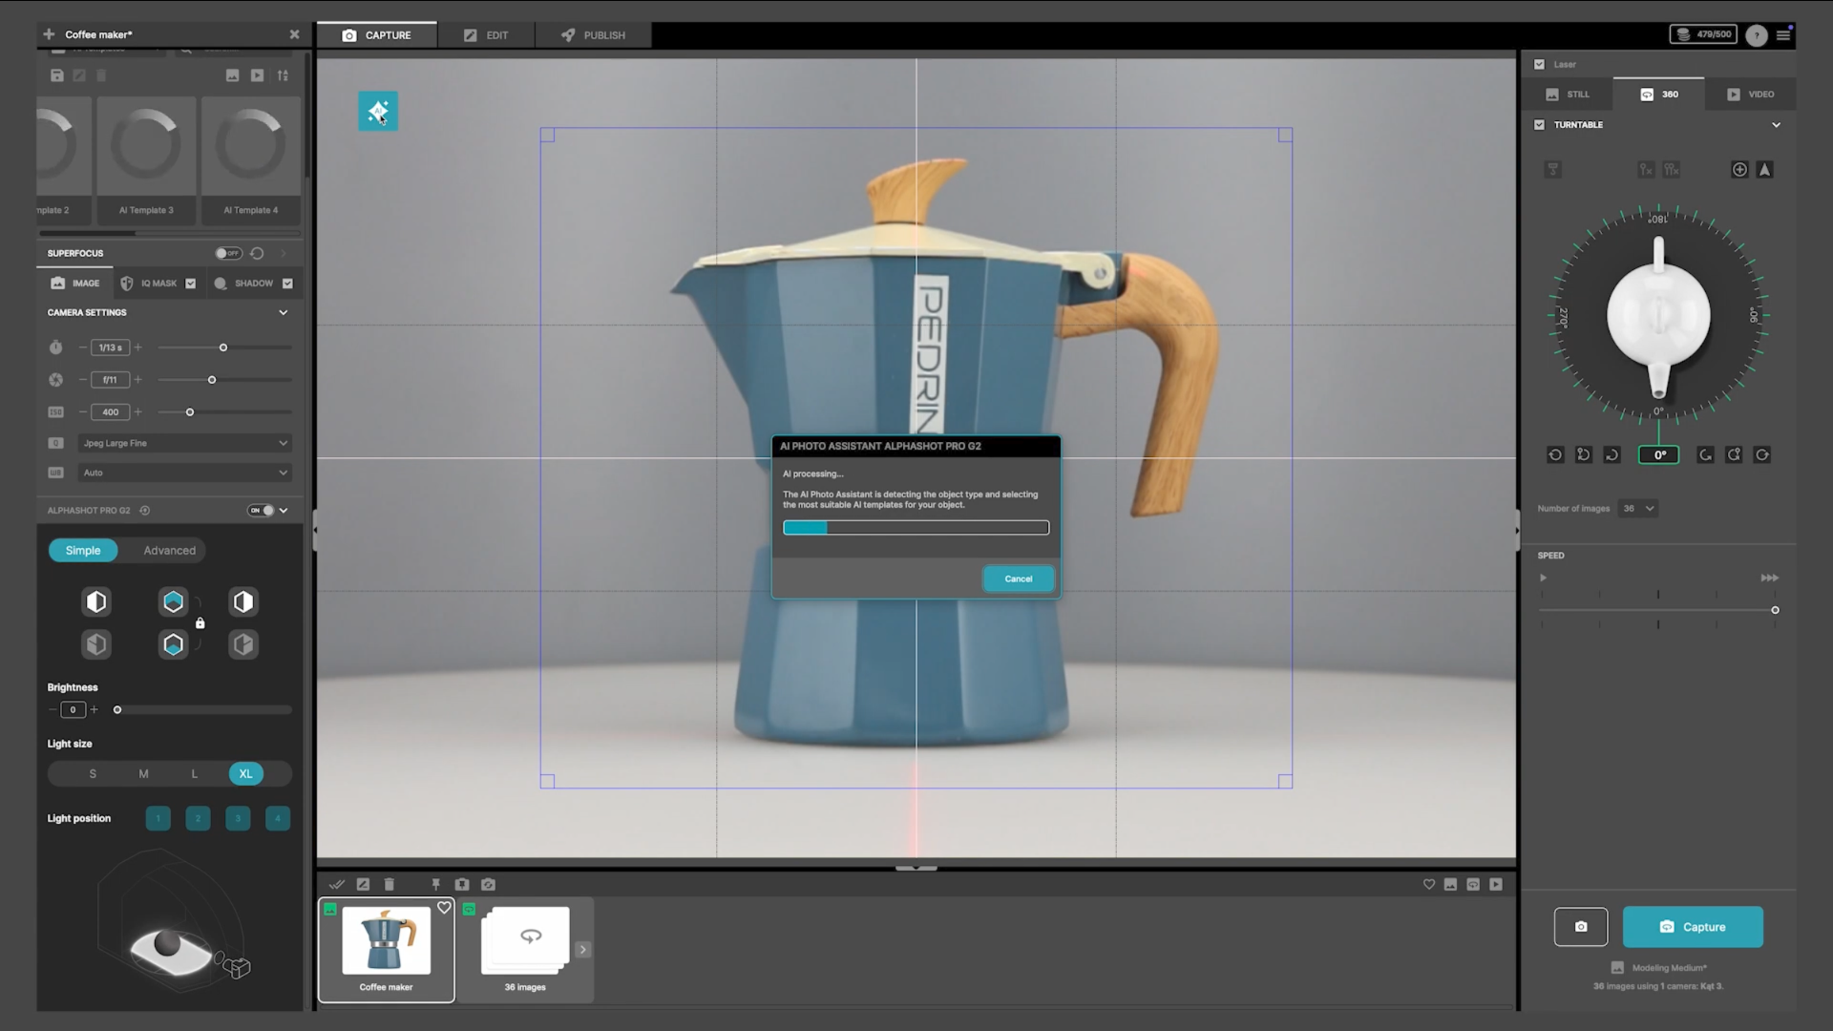Select the Video capture mode tab

tap(1751, 95)
